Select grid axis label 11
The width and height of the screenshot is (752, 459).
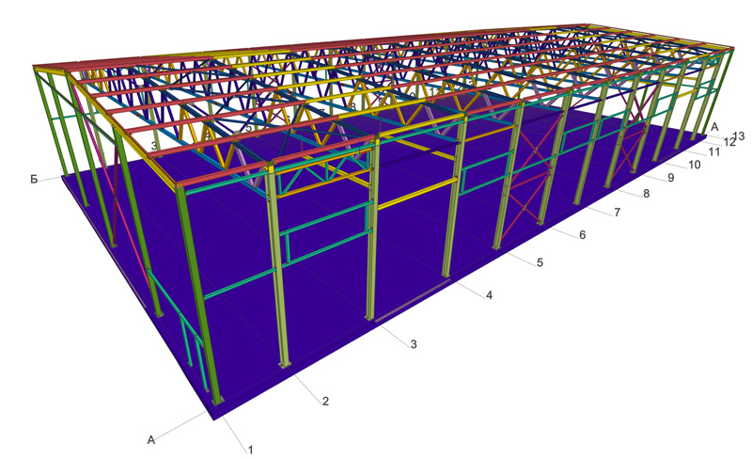pyautogui.click(x=713, y=151)
